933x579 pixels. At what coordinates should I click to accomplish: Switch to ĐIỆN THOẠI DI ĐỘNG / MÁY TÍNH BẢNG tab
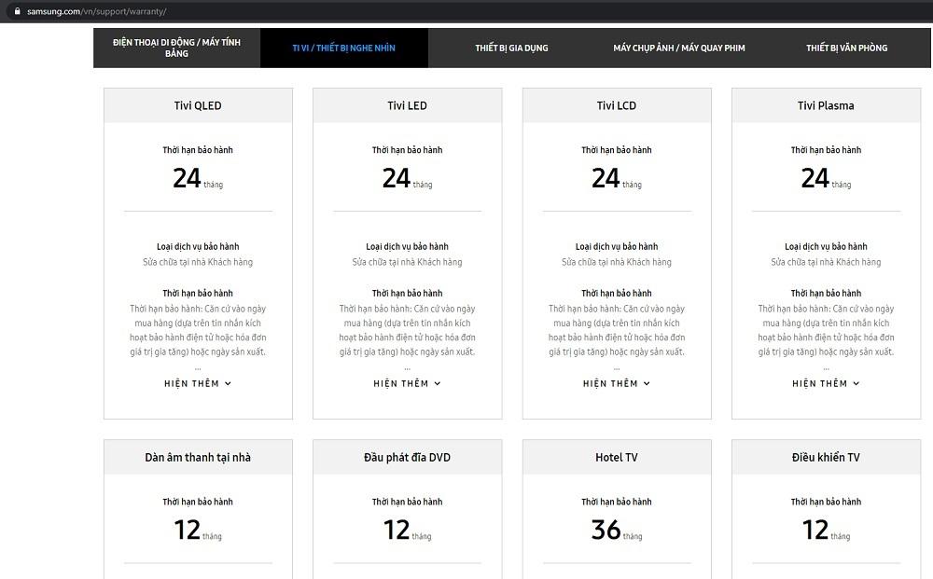pos(176,48)
